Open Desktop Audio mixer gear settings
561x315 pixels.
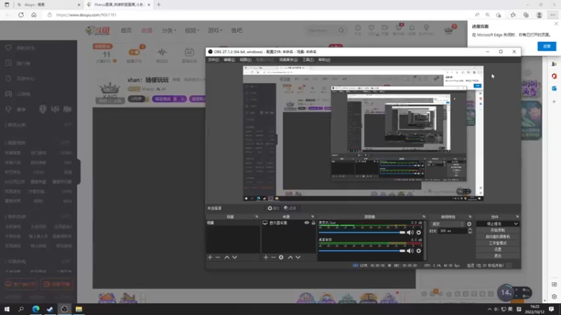(x=419, y=251)
